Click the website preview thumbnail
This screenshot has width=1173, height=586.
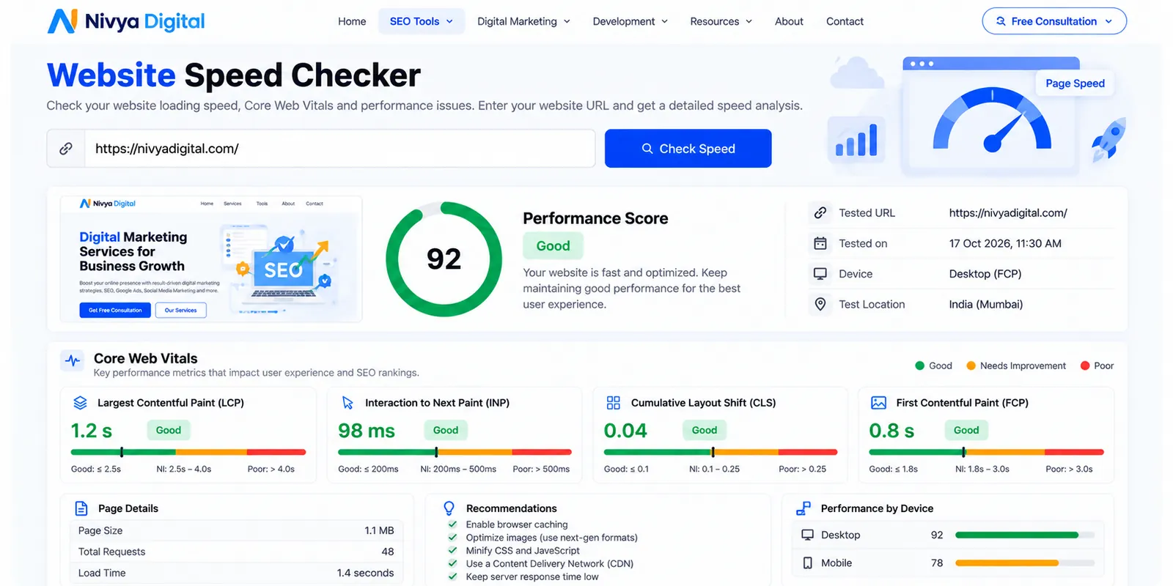(211, 259)
